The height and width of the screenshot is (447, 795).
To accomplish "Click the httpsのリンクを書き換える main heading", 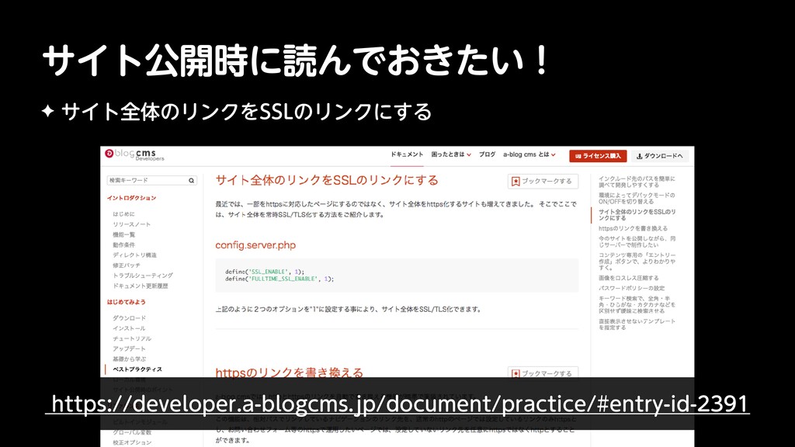I will pyautogui.click(x=289, y=372).
